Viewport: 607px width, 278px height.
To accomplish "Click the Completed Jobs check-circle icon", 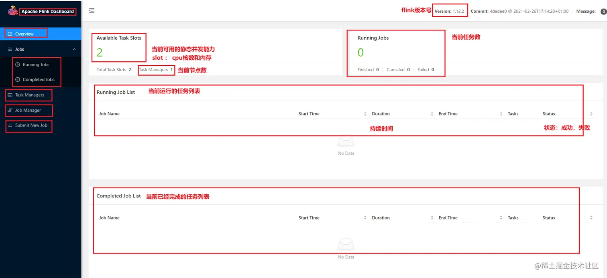I will click(18, 80).
